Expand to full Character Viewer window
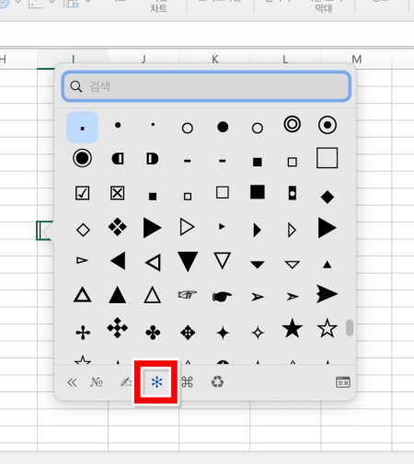This screenshot has height=464, width=414. coord(343,382)
